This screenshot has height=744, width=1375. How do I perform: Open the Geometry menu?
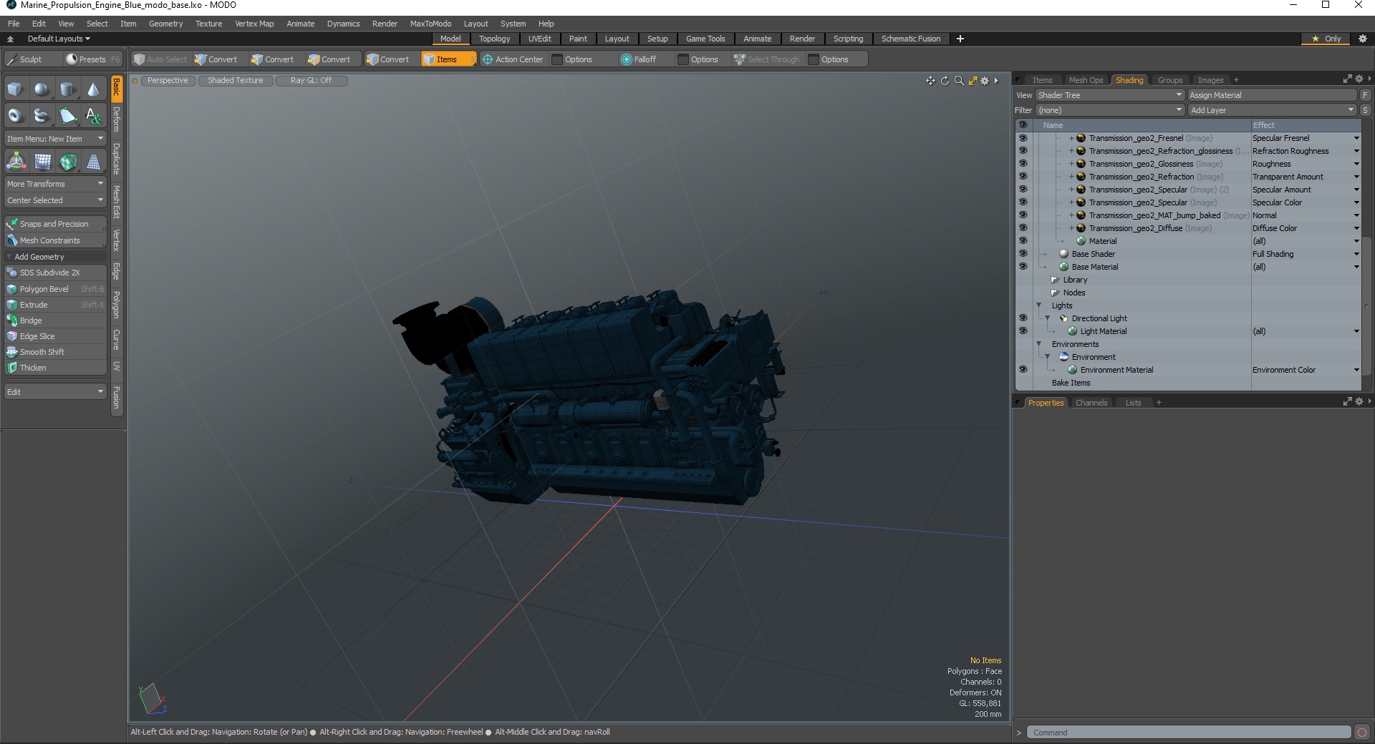(165, 24)
